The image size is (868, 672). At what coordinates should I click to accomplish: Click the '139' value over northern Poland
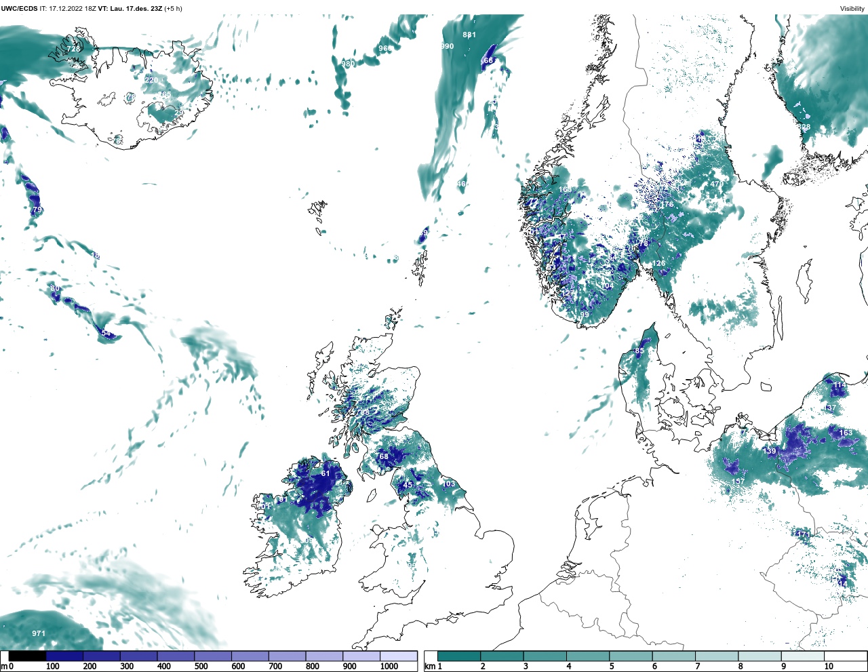pos(770,451)
